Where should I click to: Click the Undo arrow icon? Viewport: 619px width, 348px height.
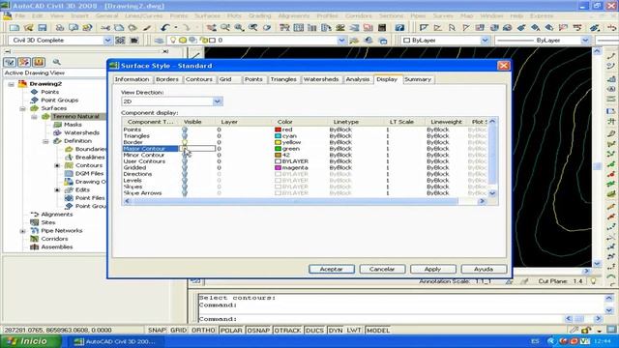pos(165,28)
